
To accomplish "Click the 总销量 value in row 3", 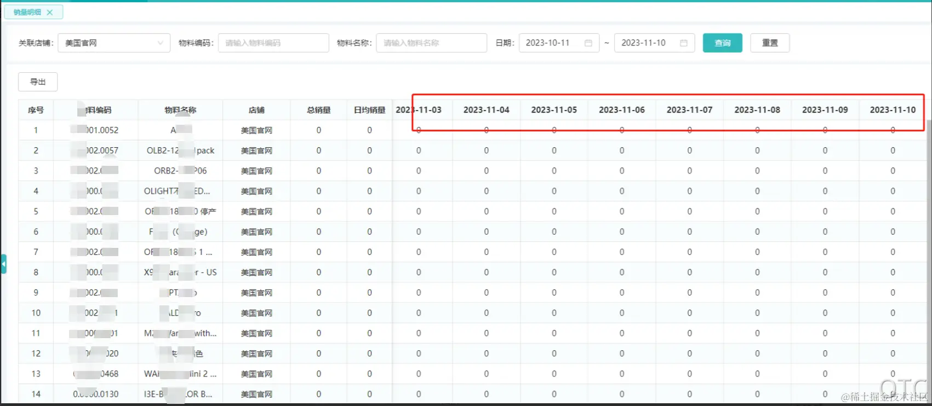I will [318, 171].
